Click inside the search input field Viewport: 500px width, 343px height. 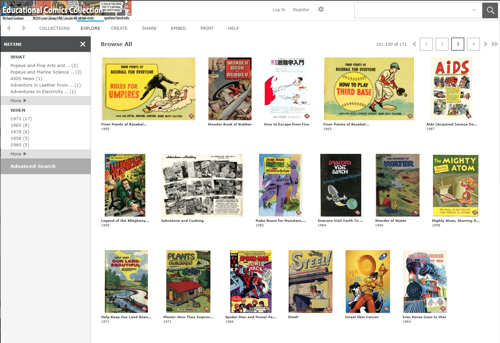click(412, 10)
